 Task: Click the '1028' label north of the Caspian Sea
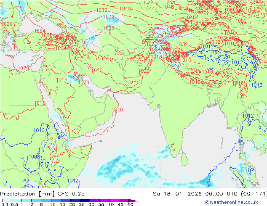tap(109, 28)
